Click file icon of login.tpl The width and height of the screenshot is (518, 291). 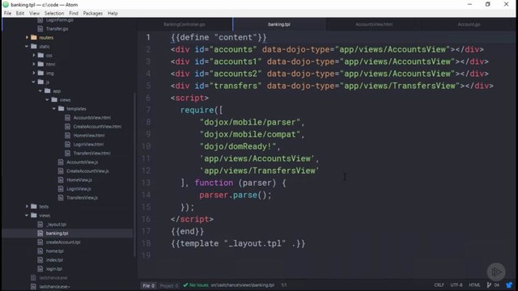click(40, 269)
